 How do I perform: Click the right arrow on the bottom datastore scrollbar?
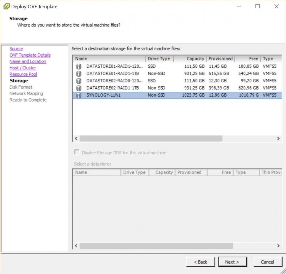[278, 246]
